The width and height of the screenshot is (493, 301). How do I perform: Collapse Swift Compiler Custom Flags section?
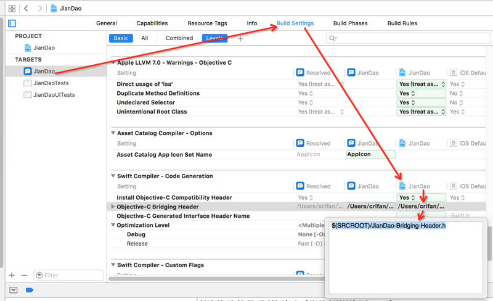[113, 265]
